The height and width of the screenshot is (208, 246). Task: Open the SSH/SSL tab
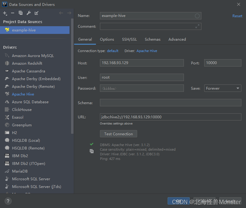(129, 39)
